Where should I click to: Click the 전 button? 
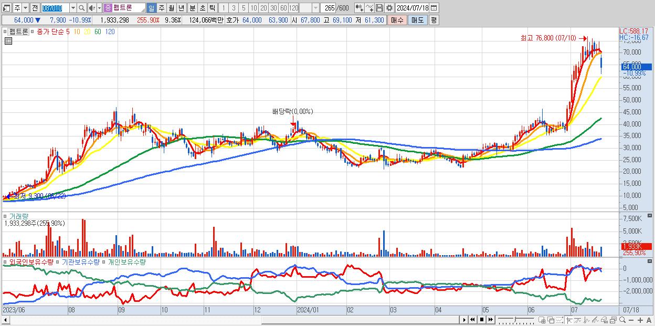pyautogui.click(x=35, y=8)
